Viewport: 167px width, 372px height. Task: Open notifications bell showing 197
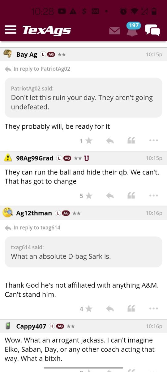132,29
